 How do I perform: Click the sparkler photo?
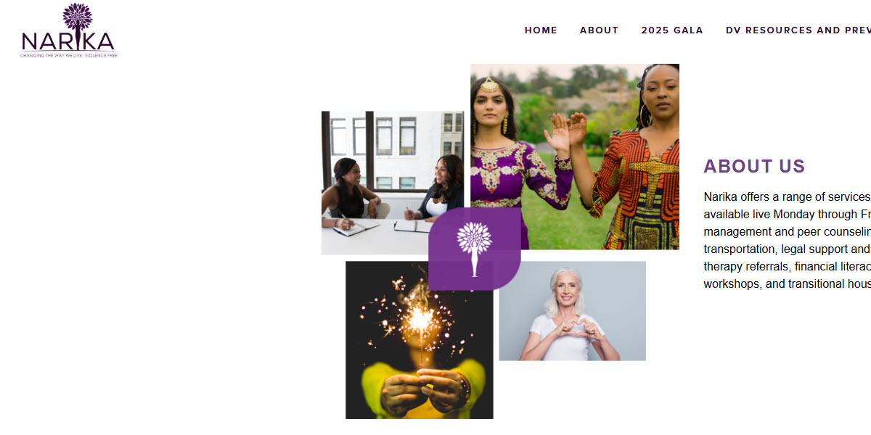pos(419,340)
